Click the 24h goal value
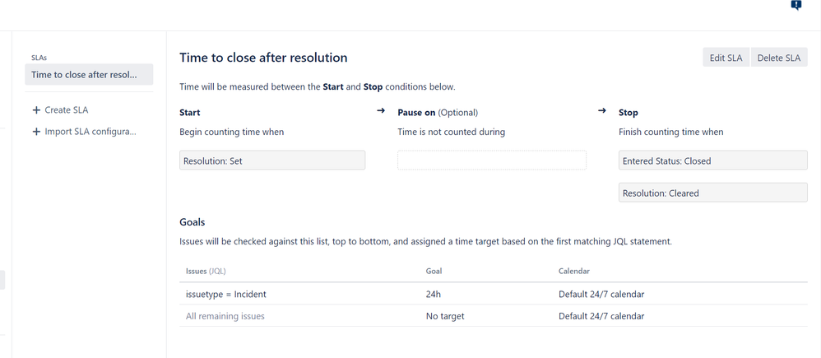 click(435, 294)
